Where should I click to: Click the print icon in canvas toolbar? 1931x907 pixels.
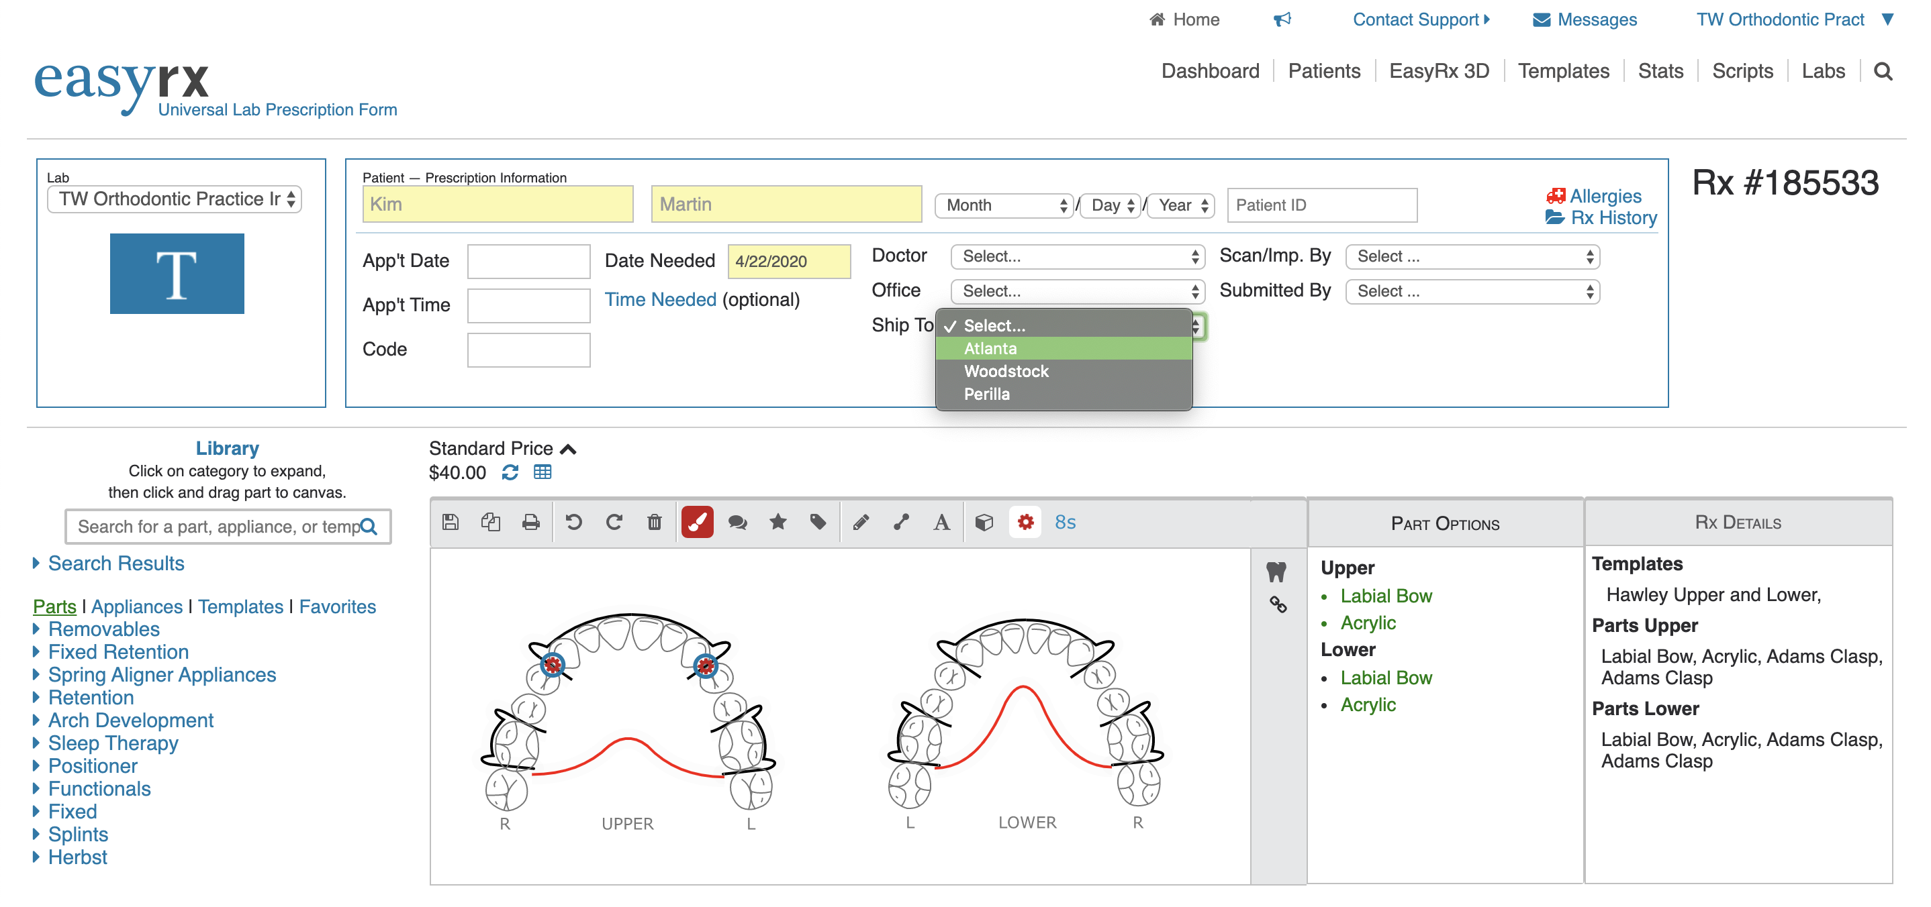(530, 522)
